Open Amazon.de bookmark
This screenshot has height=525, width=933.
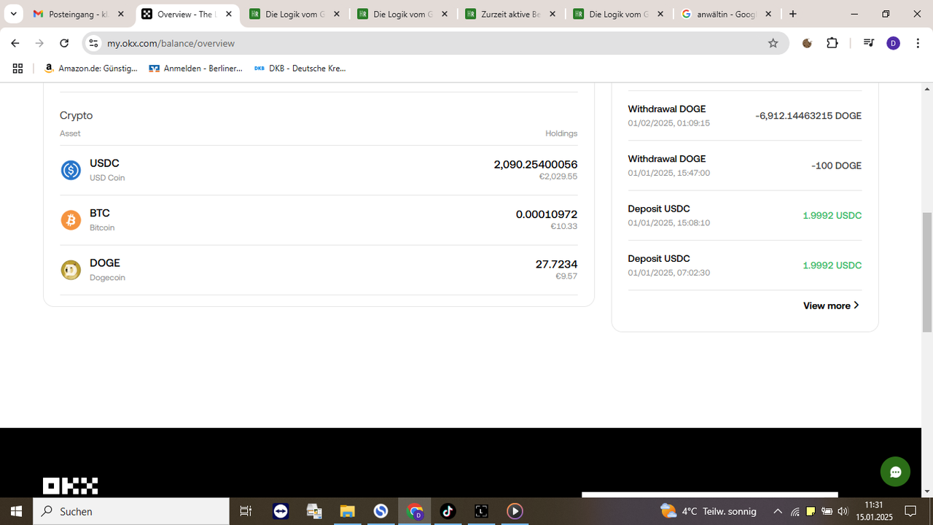tap(91, 68)
